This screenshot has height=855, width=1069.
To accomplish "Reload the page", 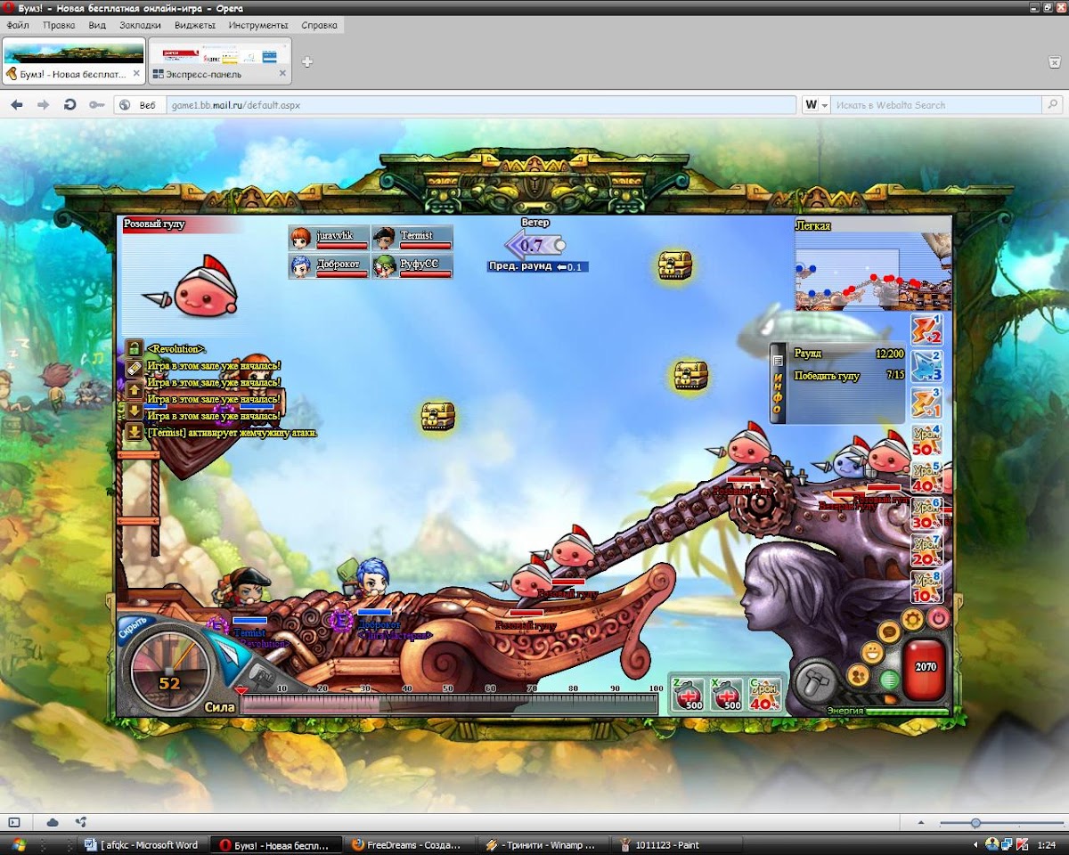I will click(69, 105).
